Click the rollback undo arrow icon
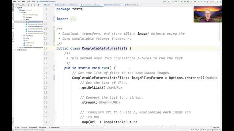The width and height of the screenshot is (234, 131). tap(211, 1)
